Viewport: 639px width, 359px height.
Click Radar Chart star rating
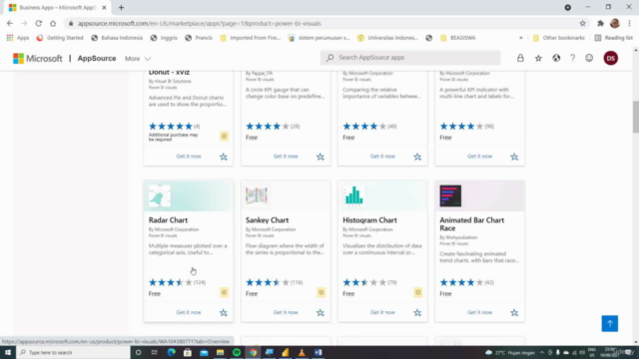[x=171, y=282]
